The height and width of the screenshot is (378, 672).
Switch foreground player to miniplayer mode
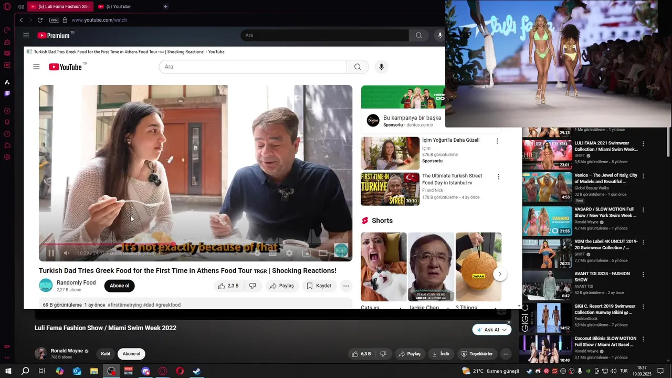pos(306,253)
